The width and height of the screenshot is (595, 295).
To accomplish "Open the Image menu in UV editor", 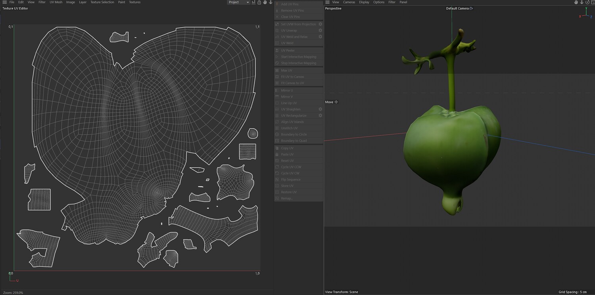I will coord(71,2).
